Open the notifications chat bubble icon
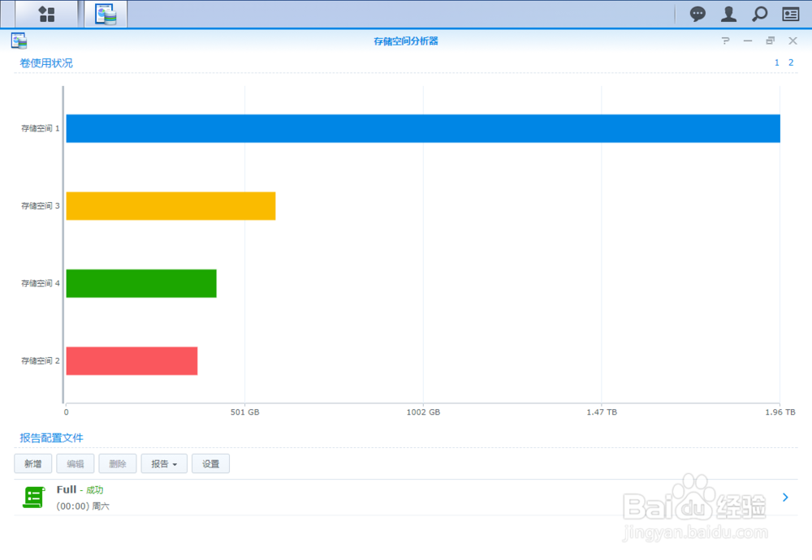The image size is (812, 560). [698, 14]
